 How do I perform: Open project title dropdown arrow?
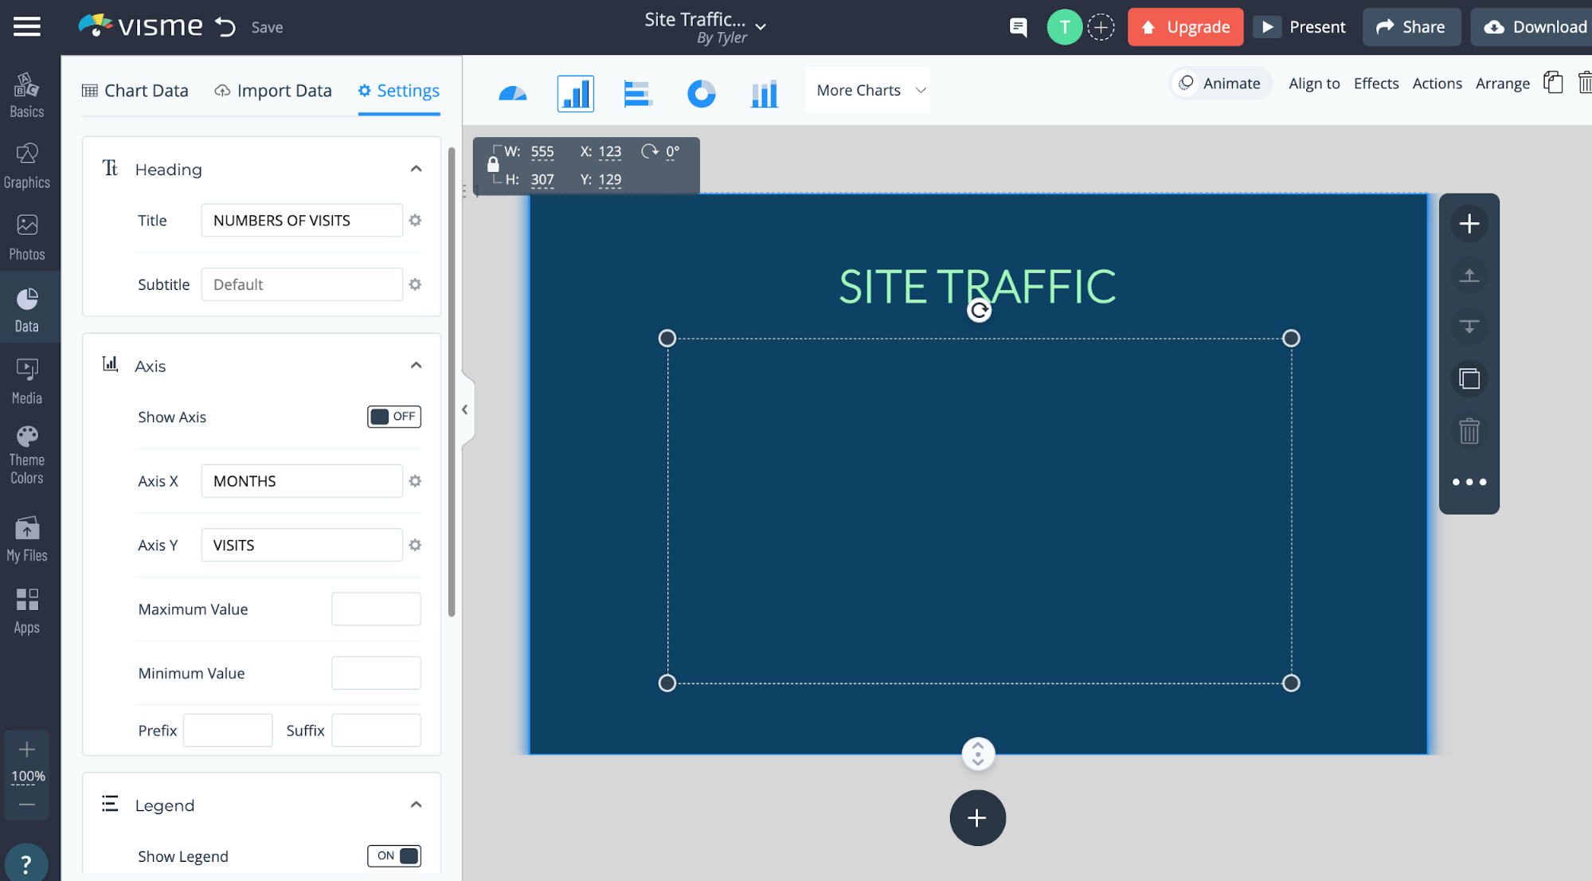761,27
